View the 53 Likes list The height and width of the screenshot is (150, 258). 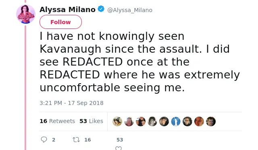point(92,121)
